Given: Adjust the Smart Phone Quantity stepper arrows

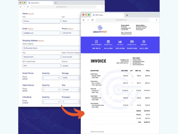Looking at the screenshot, I should click(58, 78).
